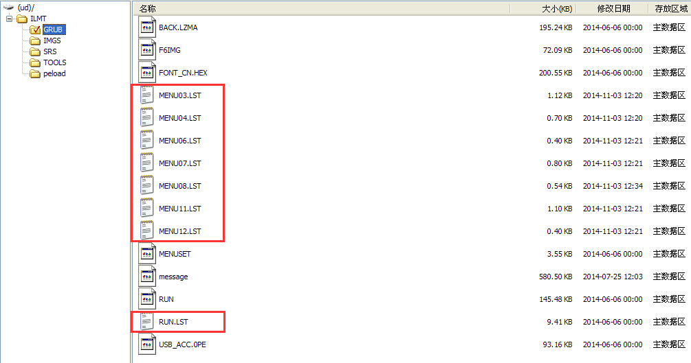Screen dimensions: 691x363
Task: Click the 2014-11-03 12:34 date
Action: (x=613, y=186)
